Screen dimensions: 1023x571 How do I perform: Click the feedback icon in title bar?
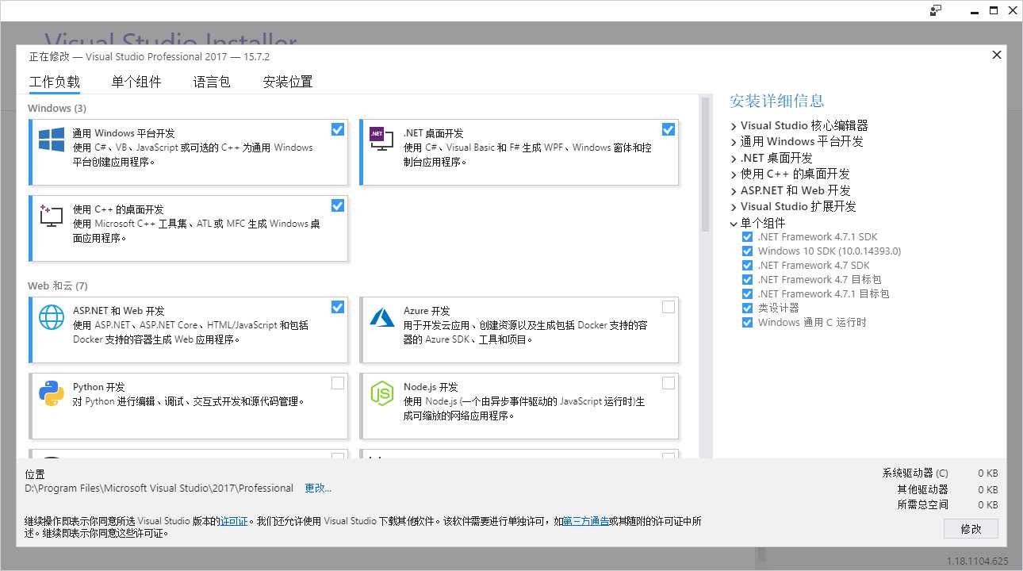(936, 10)
